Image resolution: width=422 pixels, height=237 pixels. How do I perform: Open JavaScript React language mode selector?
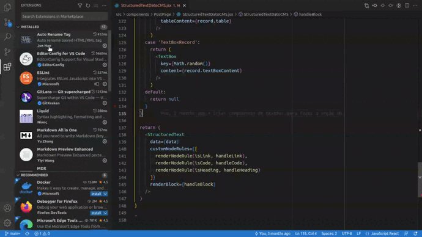[x=385, y=233]
